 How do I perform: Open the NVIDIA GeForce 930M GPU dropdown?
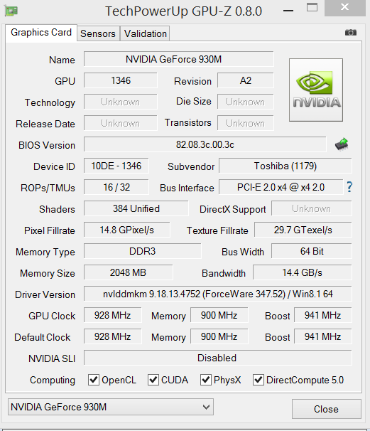click(111, 407)
